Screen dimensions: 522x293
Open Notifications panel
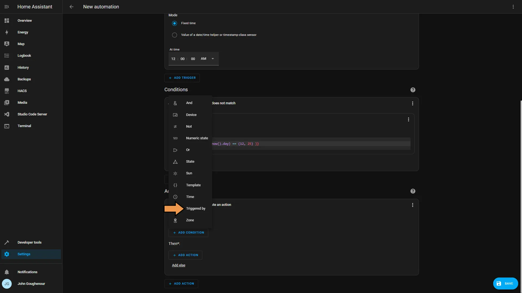pyautogui.click(x=31, y=272)
